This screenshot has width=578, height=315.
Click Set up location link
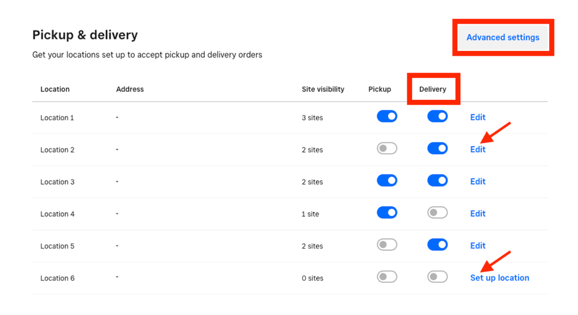pos(499,278)
